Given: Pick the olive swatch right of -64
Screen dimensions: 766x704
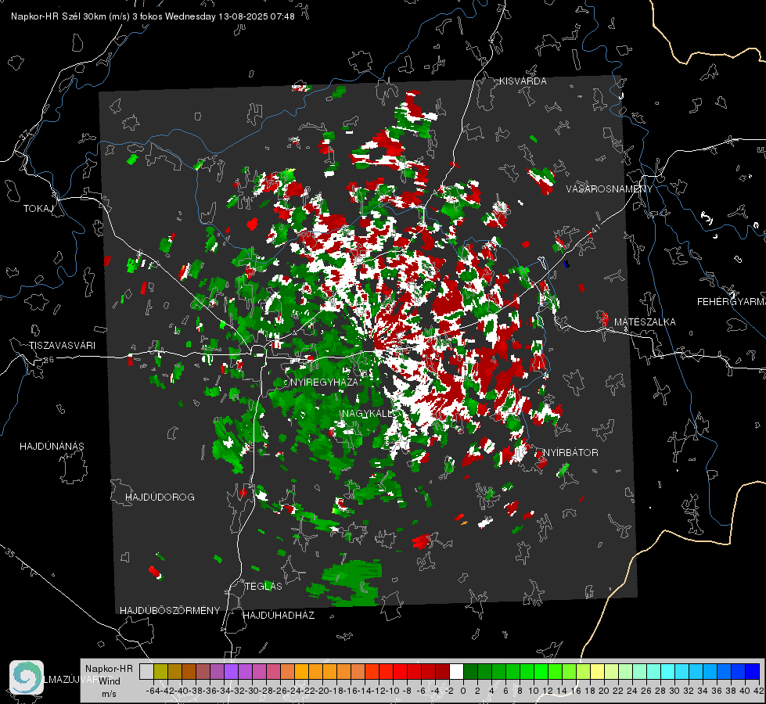Looking at the screenshot, I should [160, 671].
